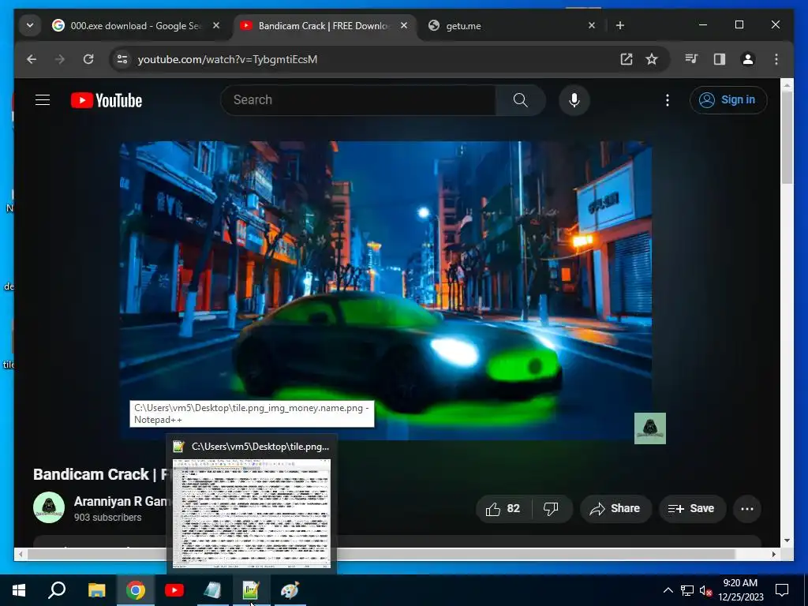Viewport: 808px width, 606px height.
Task: Close the 000.exe download Google tab
Action: [x=216, y=25]
